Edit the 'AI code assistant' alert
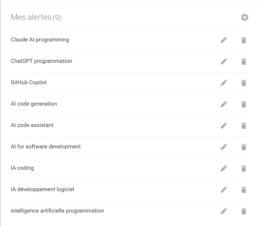The height and width of the screenshot is (226, 258). click(224, 125)
